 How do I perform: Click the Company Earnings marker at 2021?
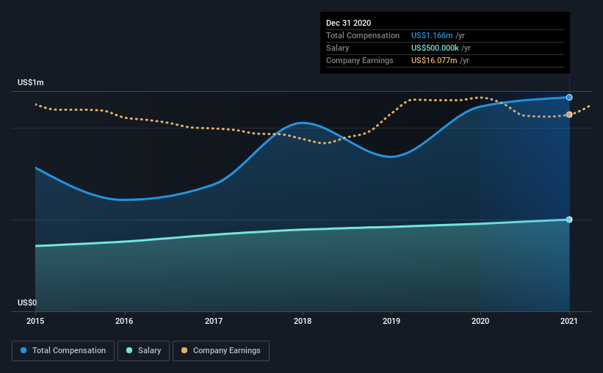pos(569,115)
